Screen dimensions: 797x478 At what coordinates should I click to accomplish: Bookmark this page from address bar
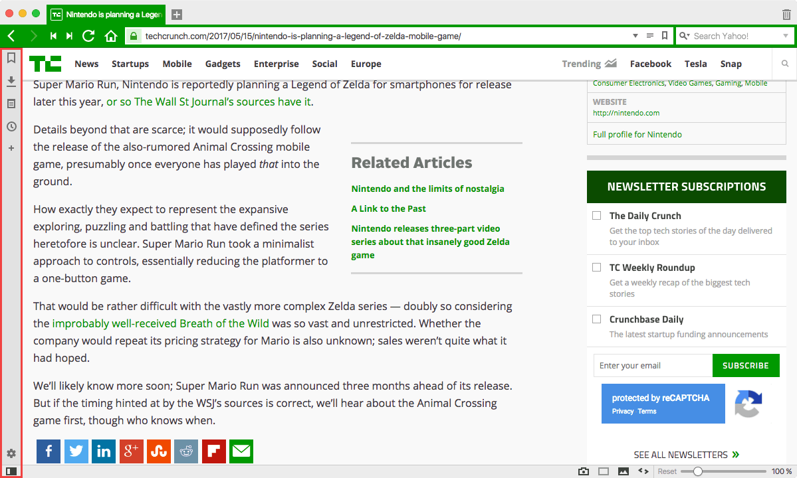[x=664, y=36]
